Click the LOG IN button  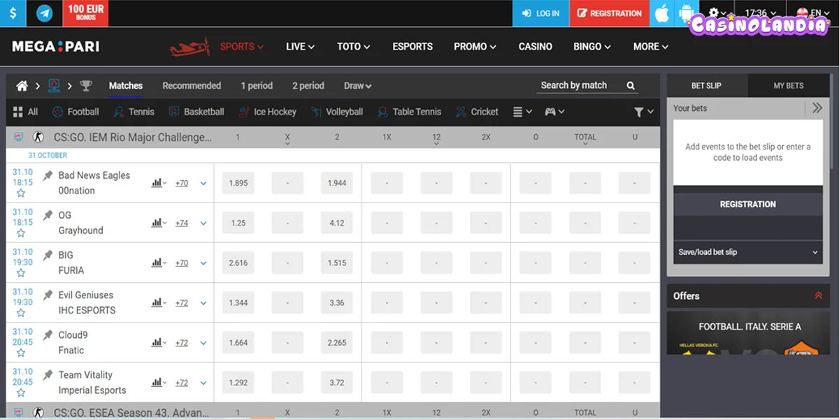coord(540,13)
